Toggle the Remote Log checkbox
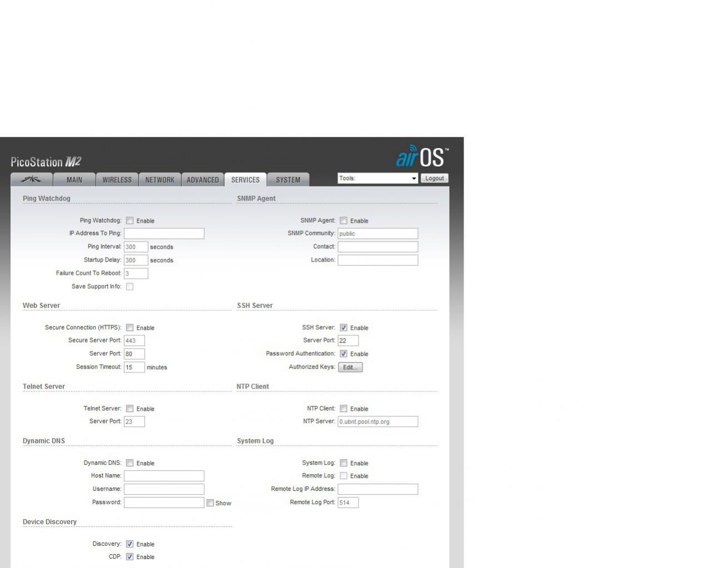711x568 pixels. [344, 476]
